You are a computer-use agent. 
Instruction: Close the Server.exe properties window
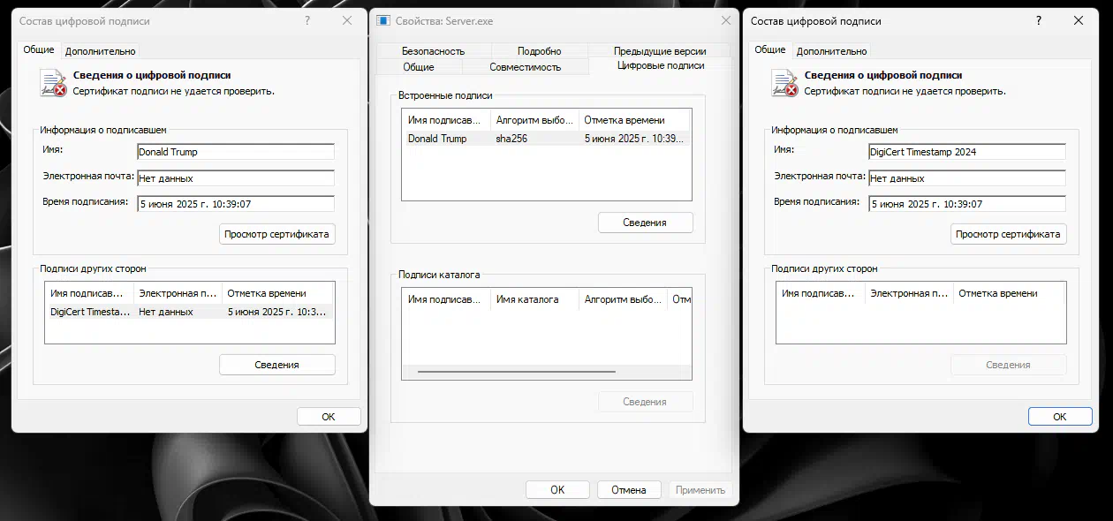tap(726, 20)
